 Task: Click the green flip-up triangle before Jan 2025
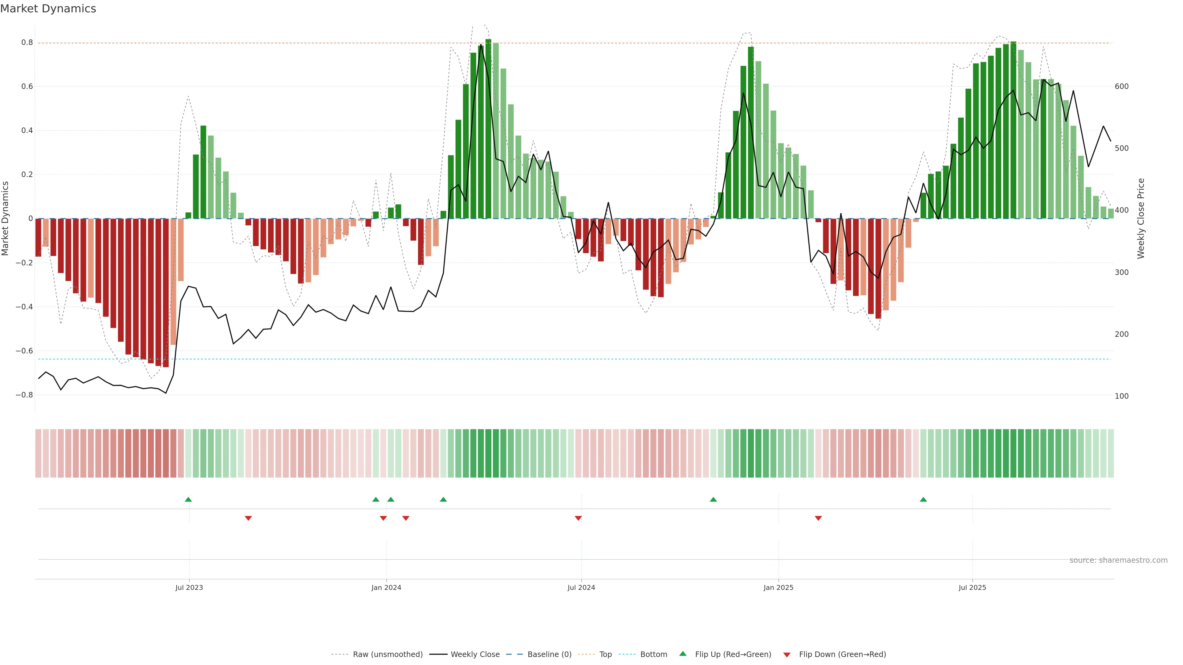[x=713, y=499]
